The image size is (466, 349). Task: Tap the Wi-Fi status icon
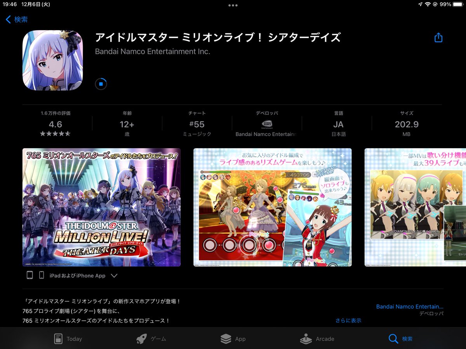click(428, 4)
